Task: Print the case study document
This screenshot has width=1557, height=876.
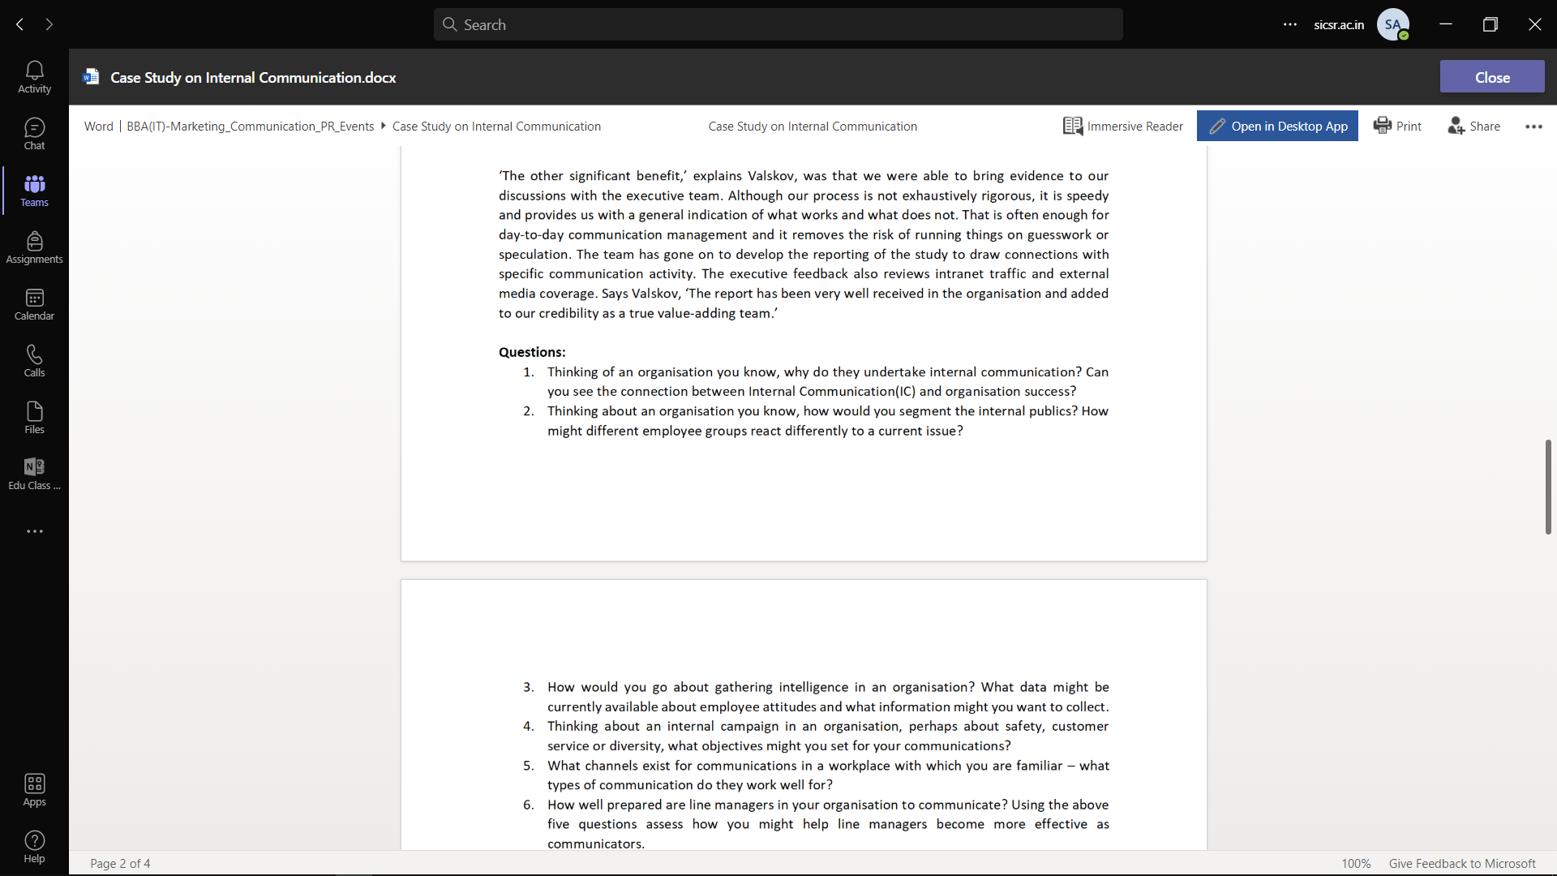Action: (x=1397, y=126)
